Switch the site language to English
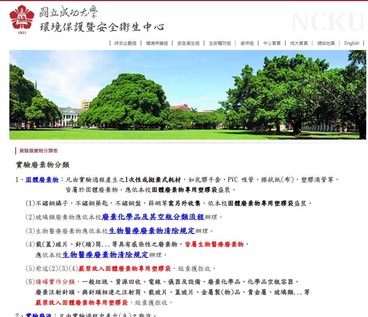 coord(352,43)
